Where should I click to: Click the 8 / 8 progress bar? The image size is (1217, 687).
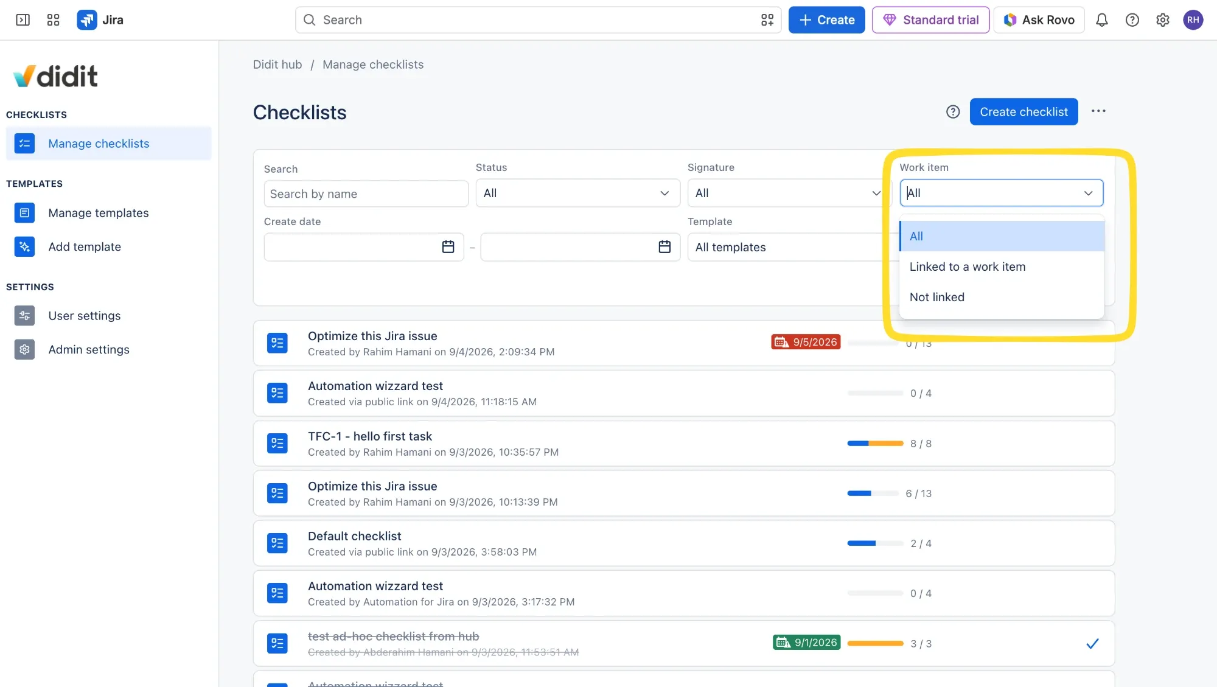875,444
